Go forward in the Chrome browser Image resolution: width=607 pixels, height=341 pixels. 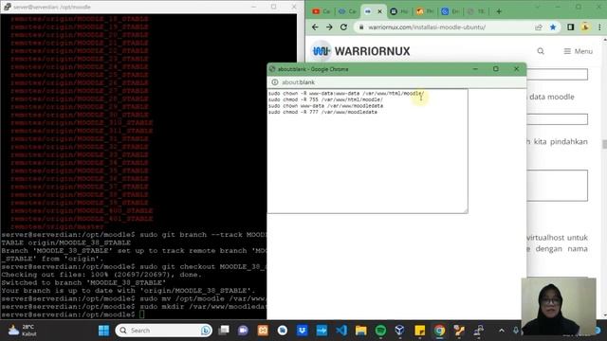pos(329,27)
